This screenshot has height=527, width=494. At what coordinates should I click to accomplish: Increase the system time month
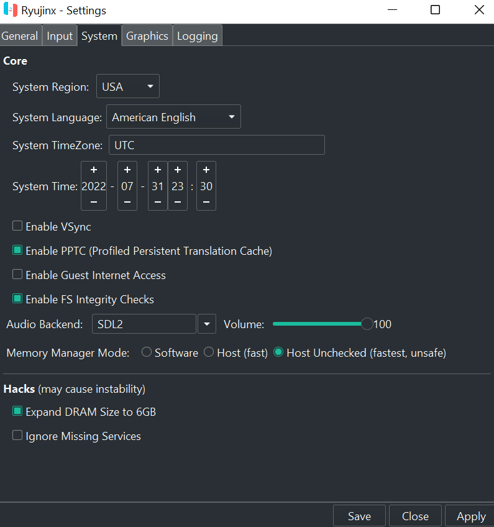[x=127, y=170]
